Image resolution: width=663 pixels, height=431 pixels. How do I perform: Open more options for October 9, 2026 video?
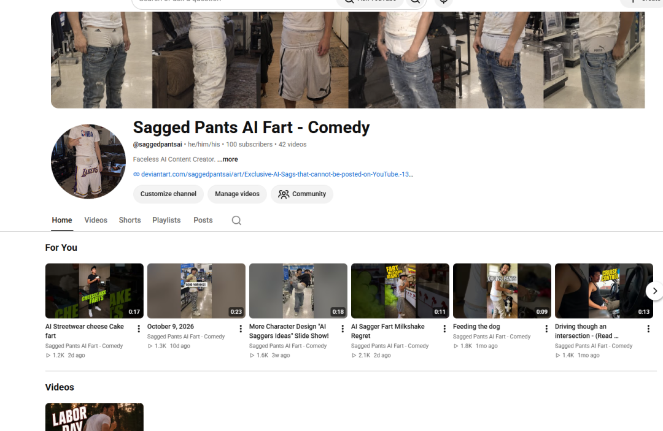(241, 329)
